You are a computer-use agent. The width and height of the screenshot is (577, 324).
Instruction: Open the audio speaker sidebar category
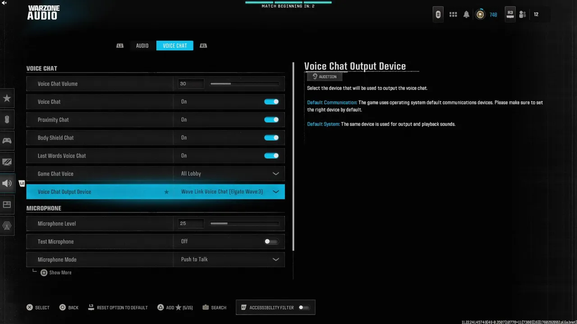coord(7,183)
